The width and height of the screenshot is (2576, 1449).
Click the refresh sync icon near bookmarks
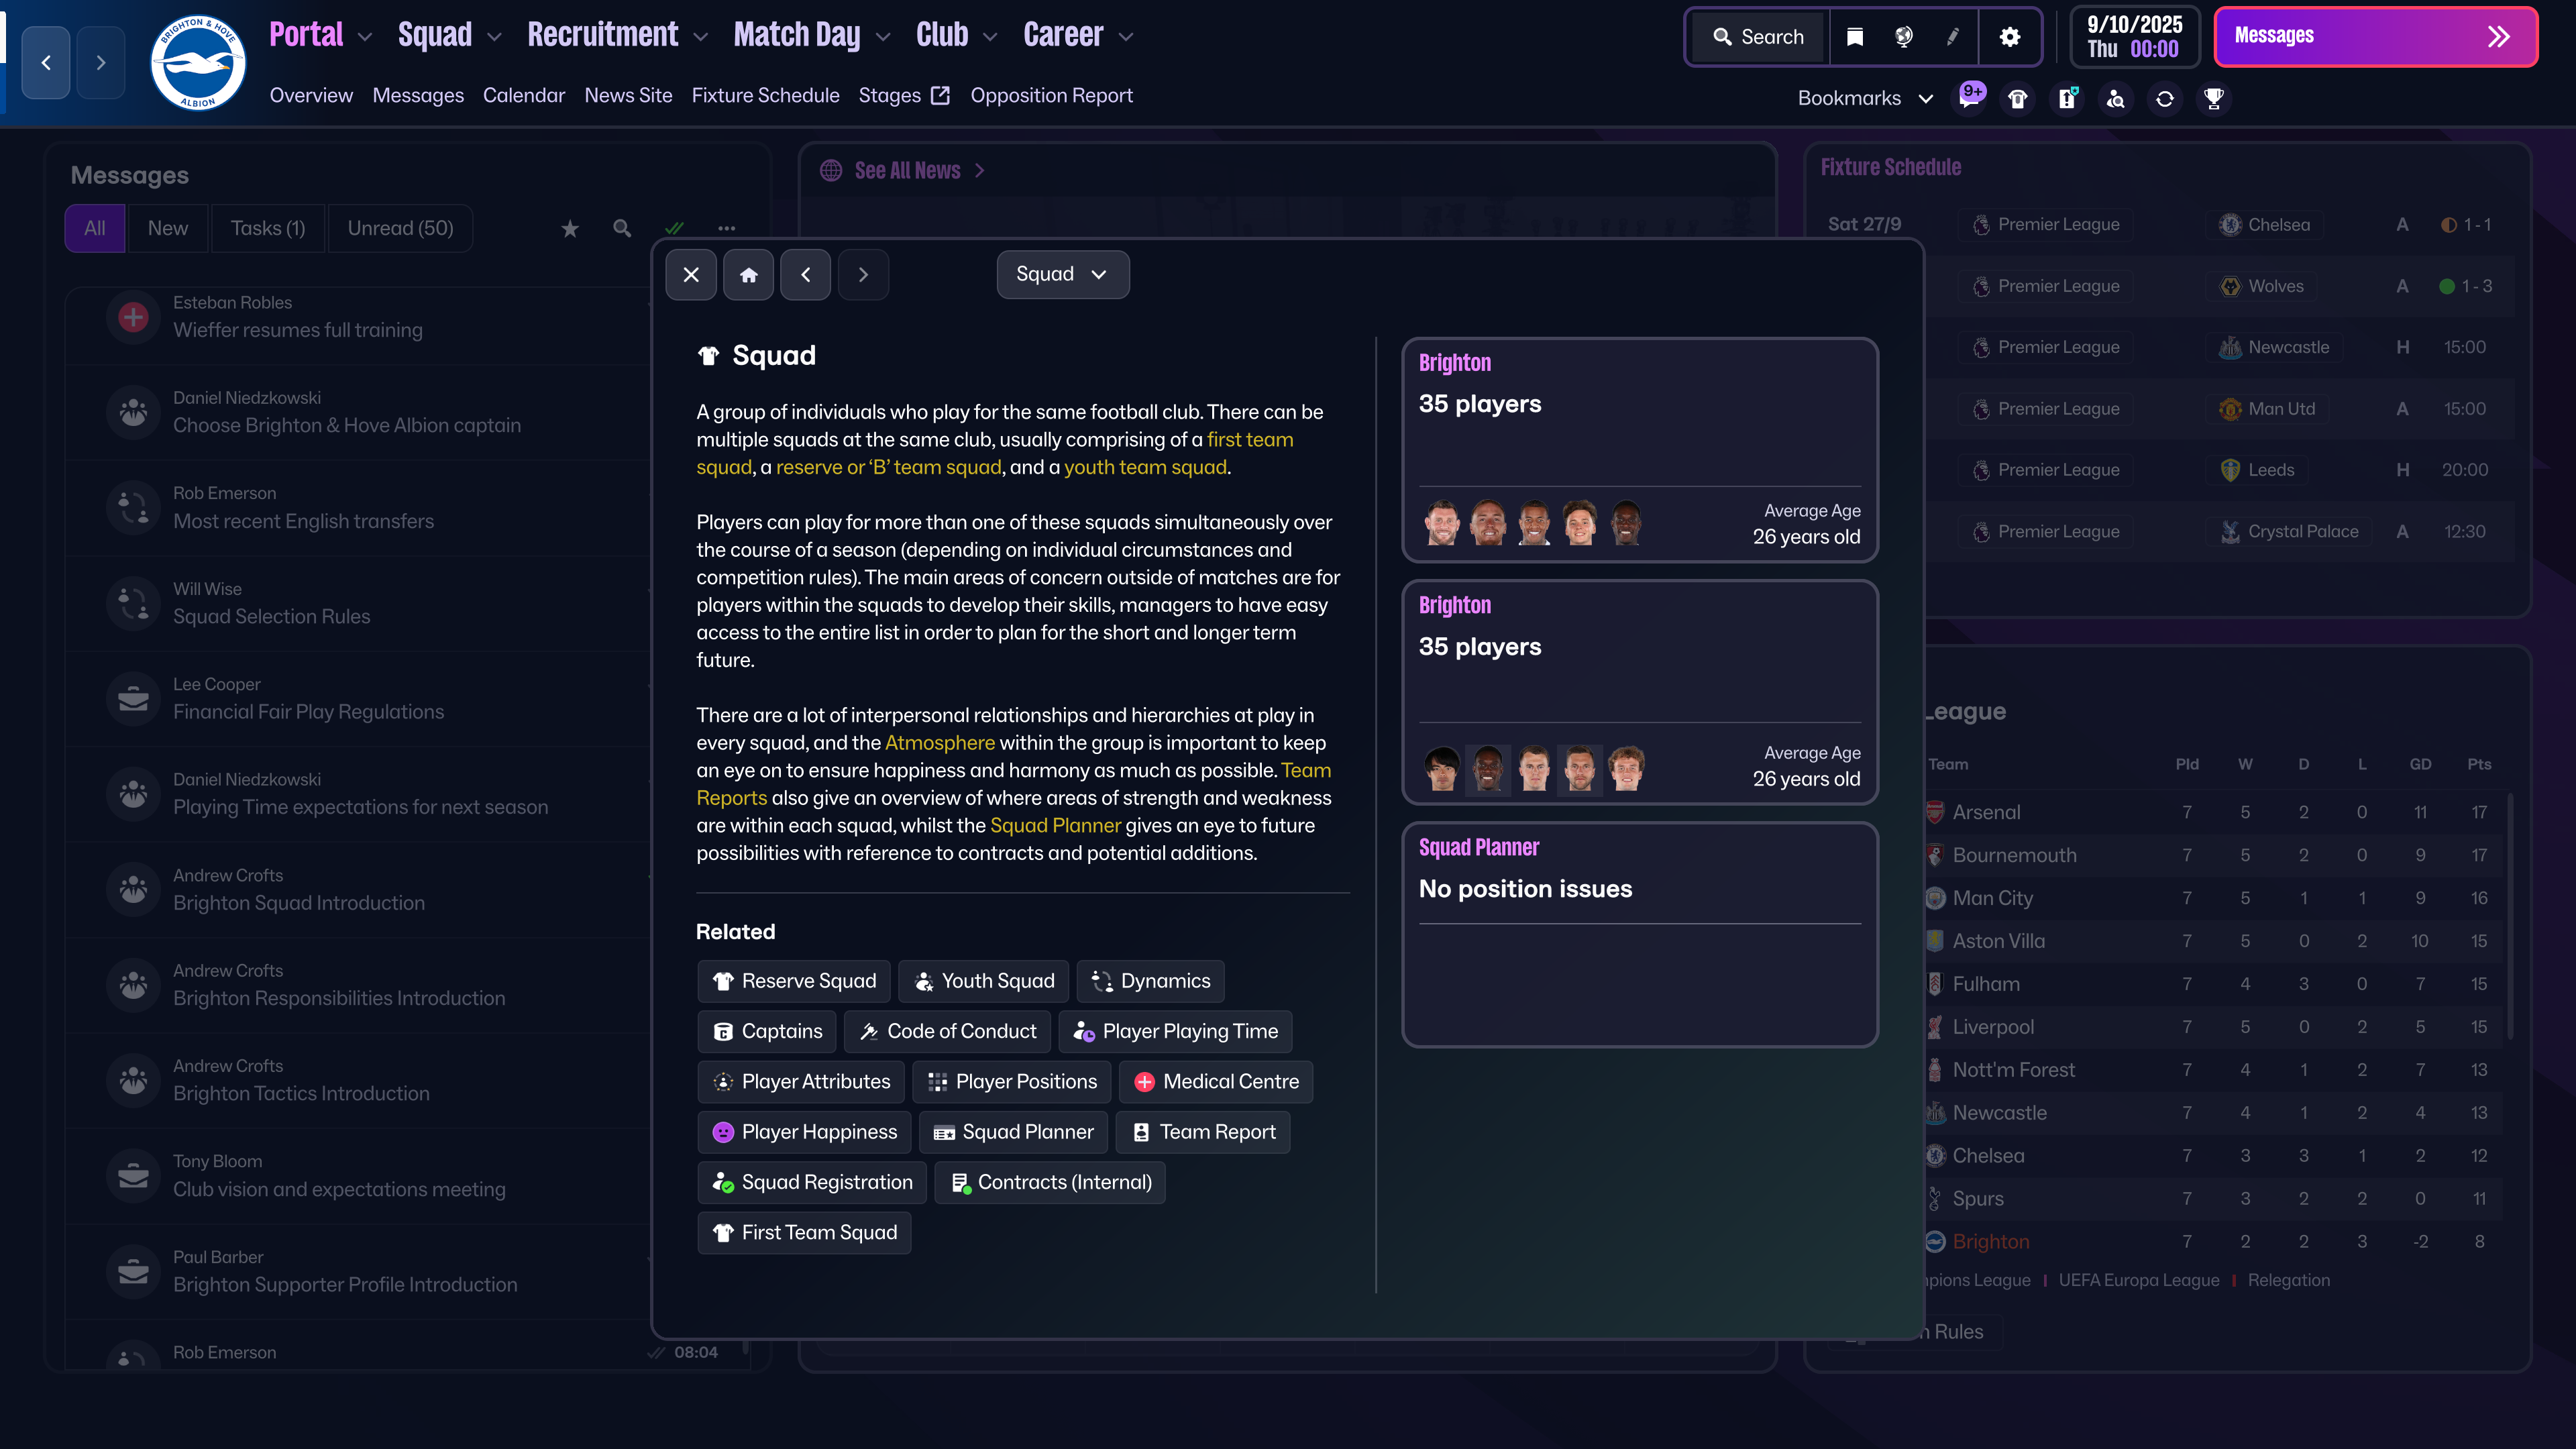click(2165, 99)
